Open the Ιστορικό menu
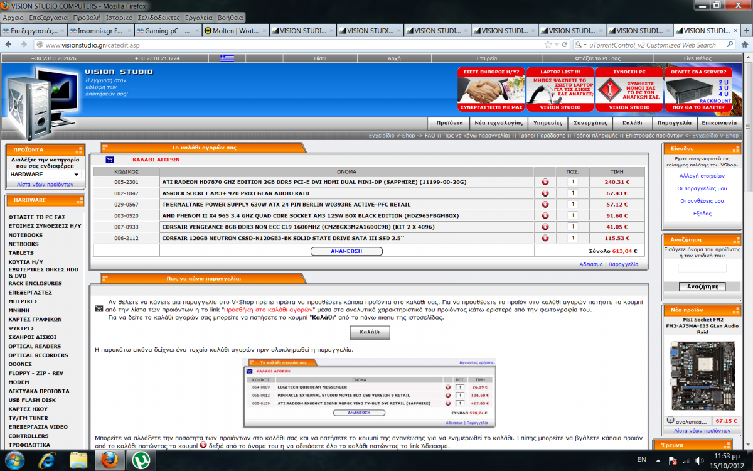753x471 pixels. coord(118,18)
